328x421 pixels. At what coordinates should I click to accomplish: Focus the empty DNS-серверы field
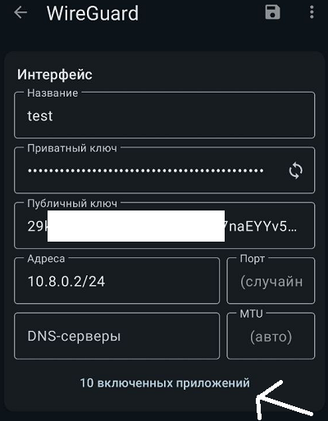coord(116,336)
